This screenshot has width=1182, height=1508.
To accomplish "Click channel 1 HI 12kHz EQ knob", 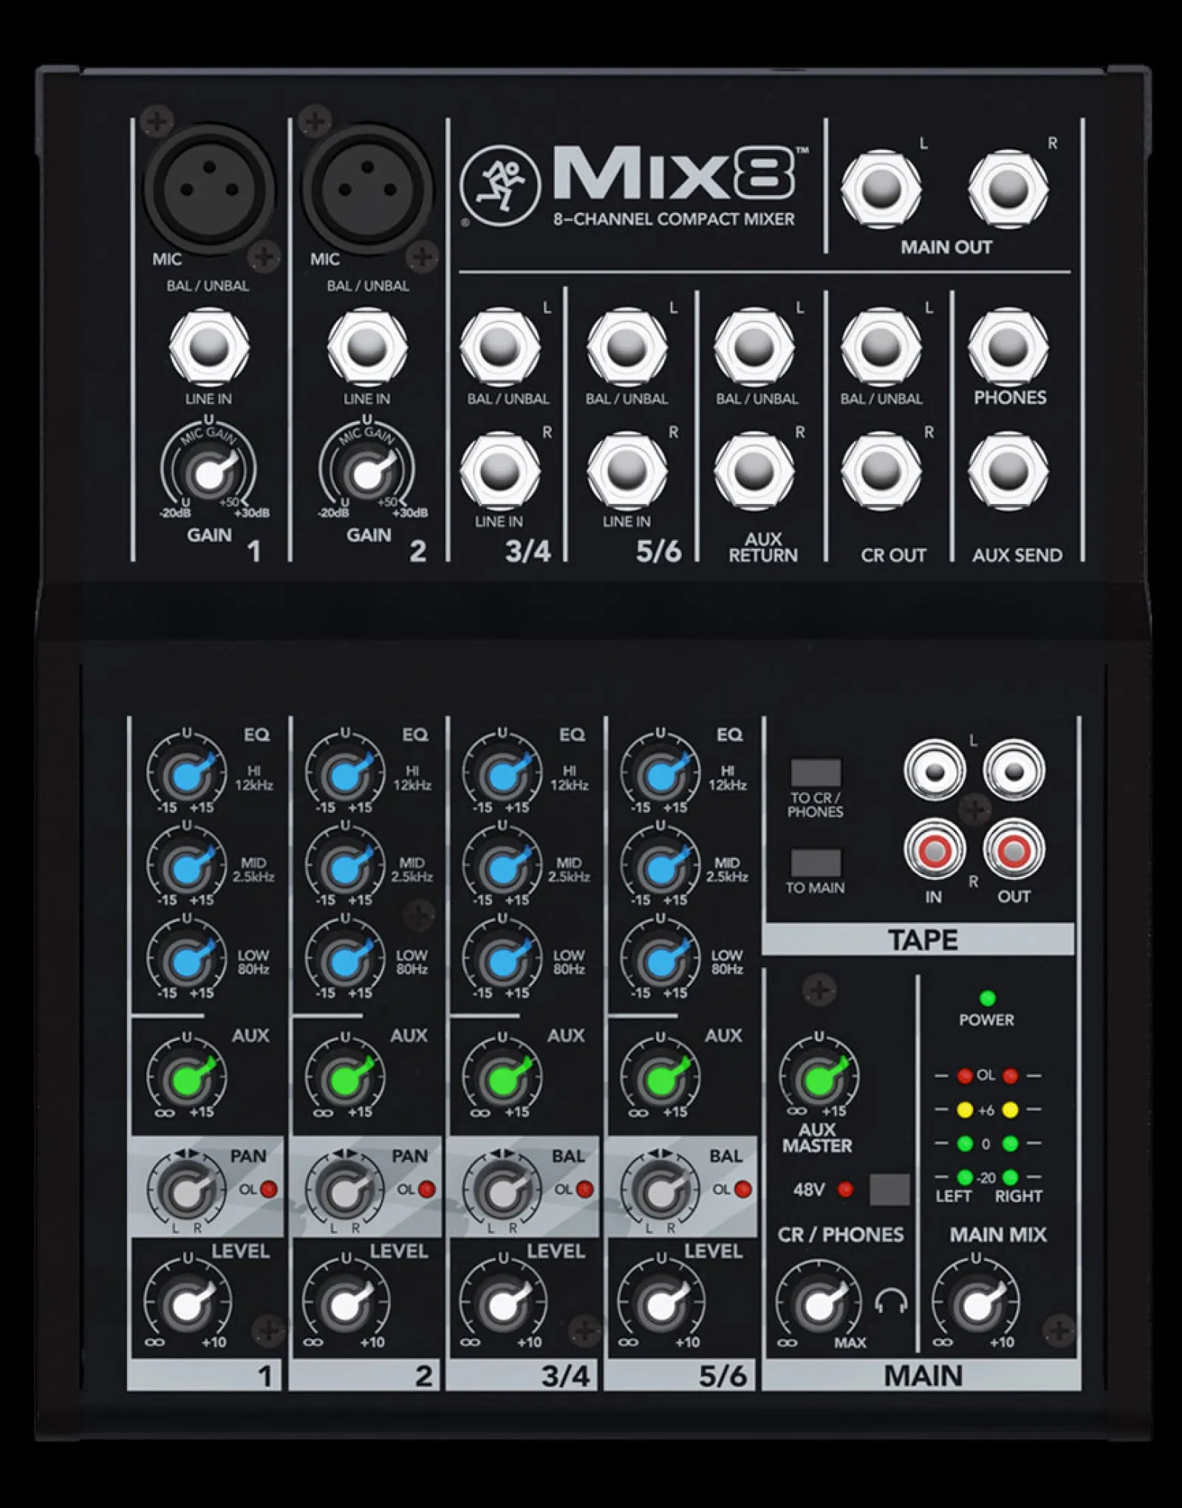I will [x=185, y=776].
